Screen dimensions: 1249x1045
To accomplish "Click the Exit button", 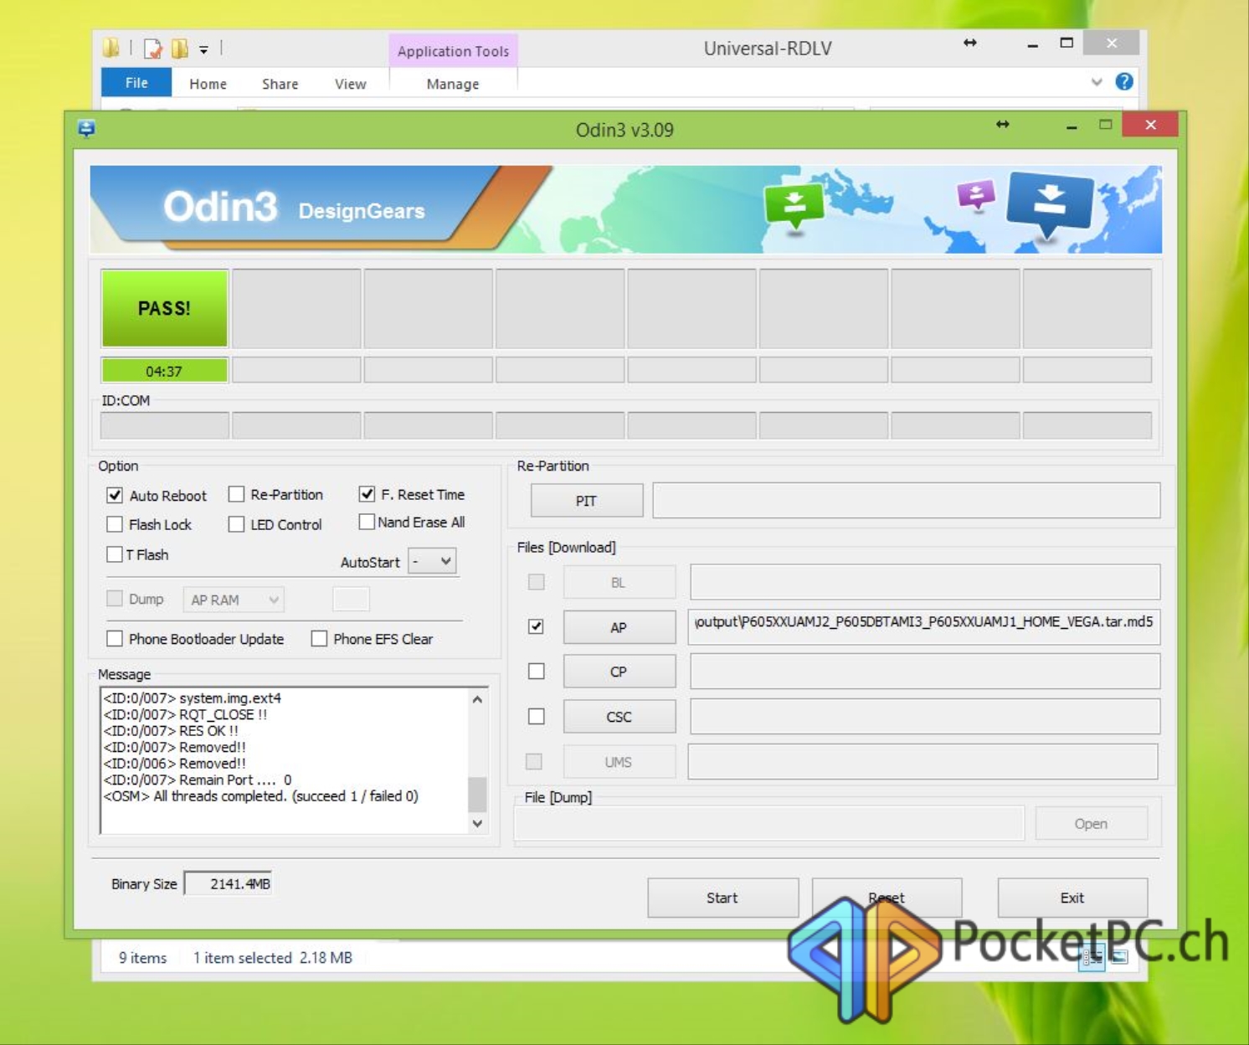I will click(x=1072, y=898).
